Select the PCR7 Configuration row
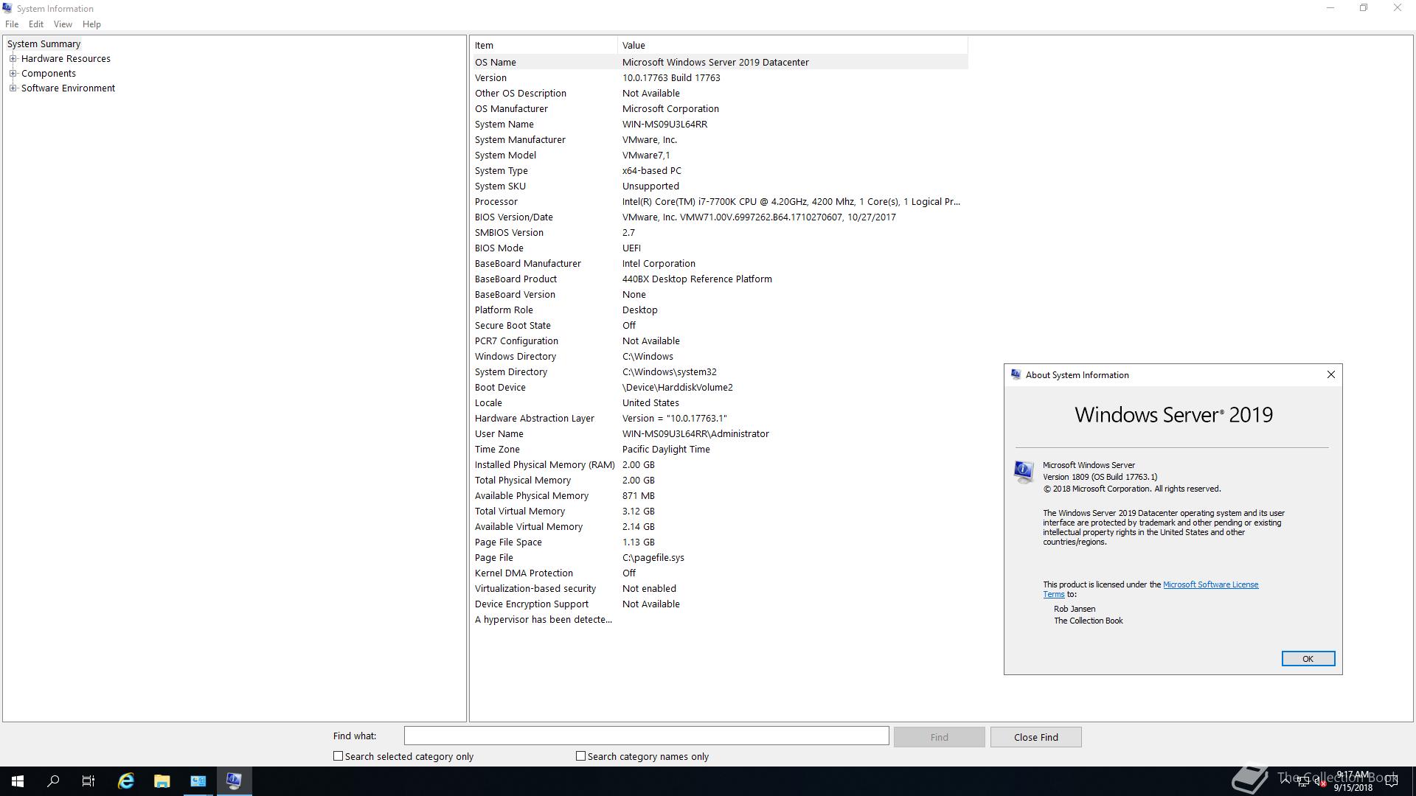This screenshot has width=1416, height=796. pyautogui.click(x=720, y=341)
